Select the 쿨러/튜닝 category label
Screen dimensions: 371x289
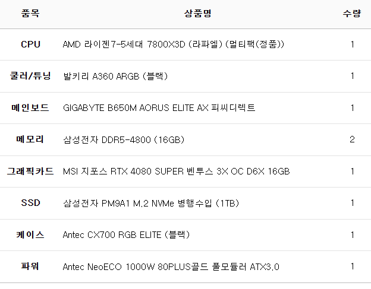coord(30,76)
